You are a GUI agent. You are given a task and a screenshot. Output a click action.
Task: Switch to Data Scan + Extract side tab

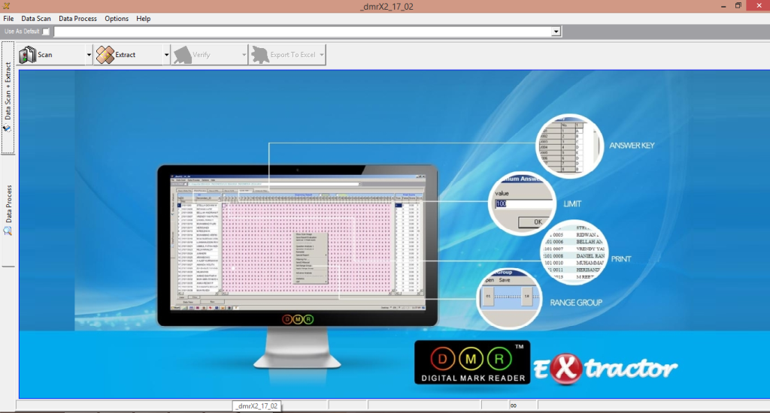pos(8,98)
